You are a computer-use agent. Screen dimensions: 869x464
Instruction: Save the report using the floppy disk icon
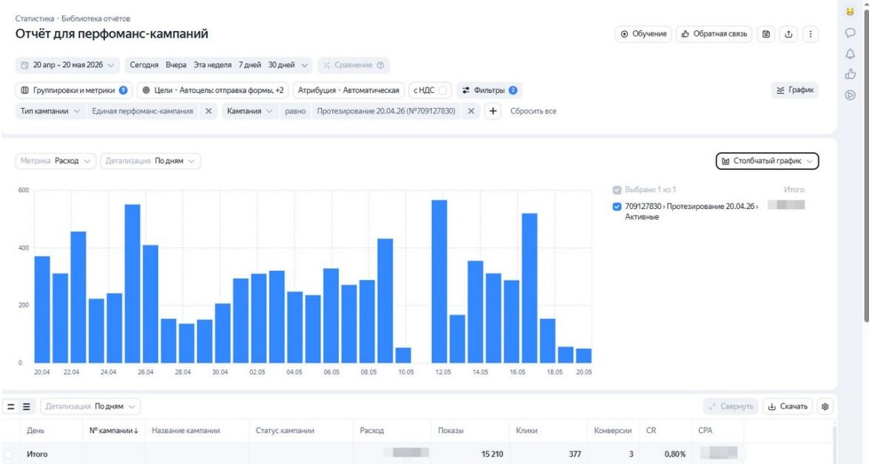point(766,34)
